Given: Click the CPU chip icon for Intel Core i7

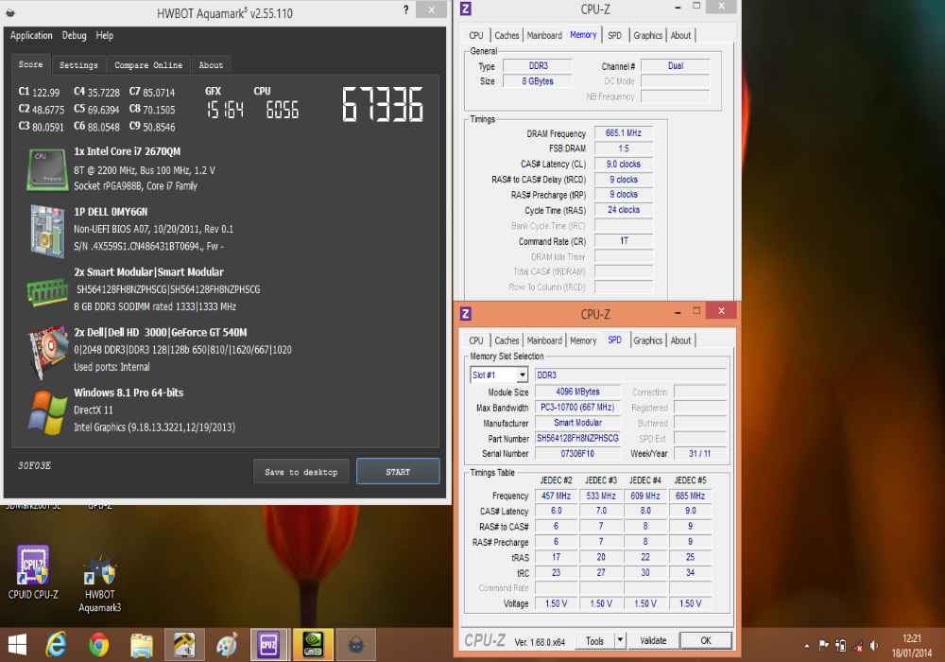Looking at the screenshot, I should point(47,169).
